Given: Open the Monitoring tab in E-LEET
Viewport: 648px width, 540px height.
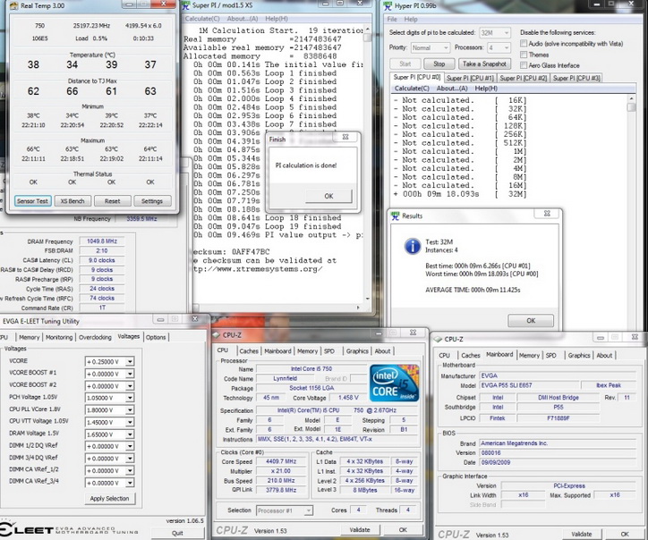Looking at the screenshot, I should click(x=59, y=337).
